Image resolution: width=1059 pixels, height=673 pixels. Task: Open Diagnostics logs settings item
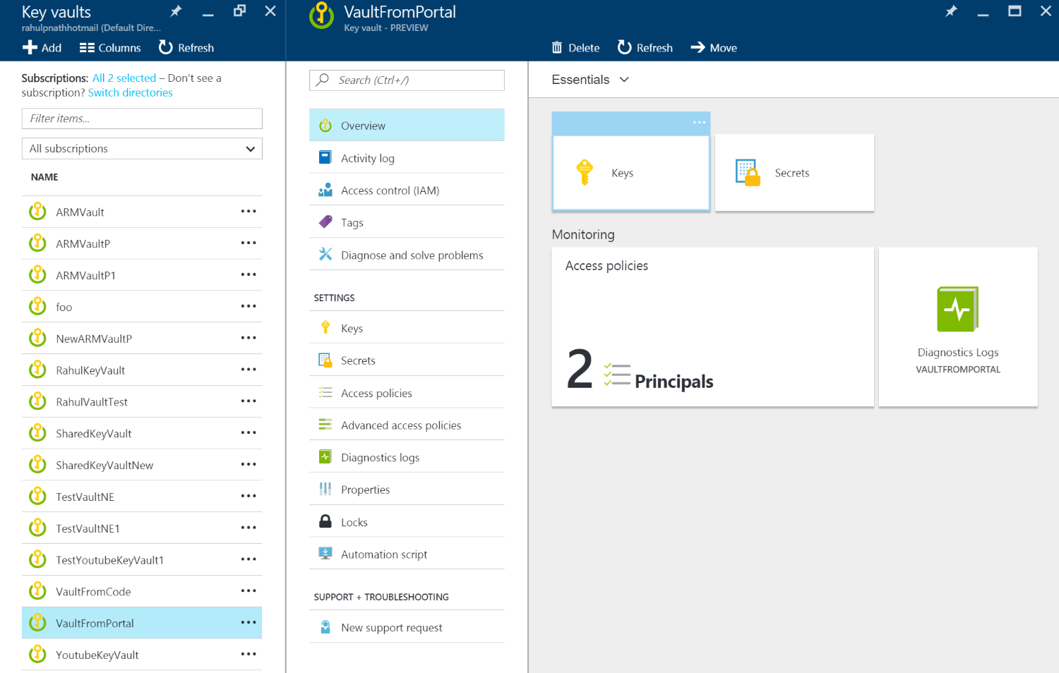tap(407, 458)
